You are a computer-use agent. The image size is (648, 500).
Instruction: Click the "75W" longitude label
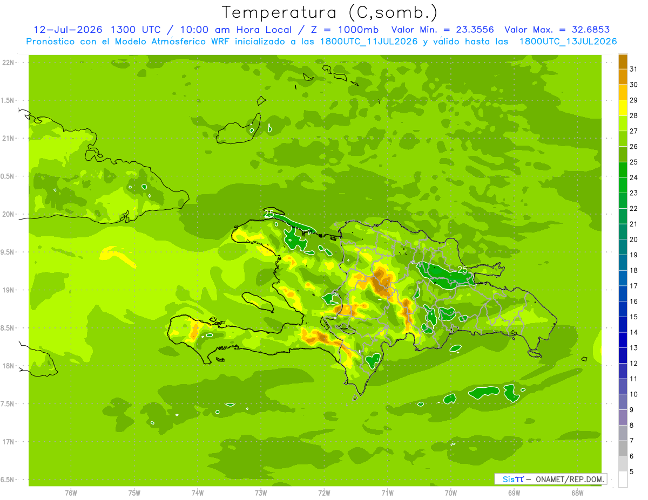[x=134, y=493]
